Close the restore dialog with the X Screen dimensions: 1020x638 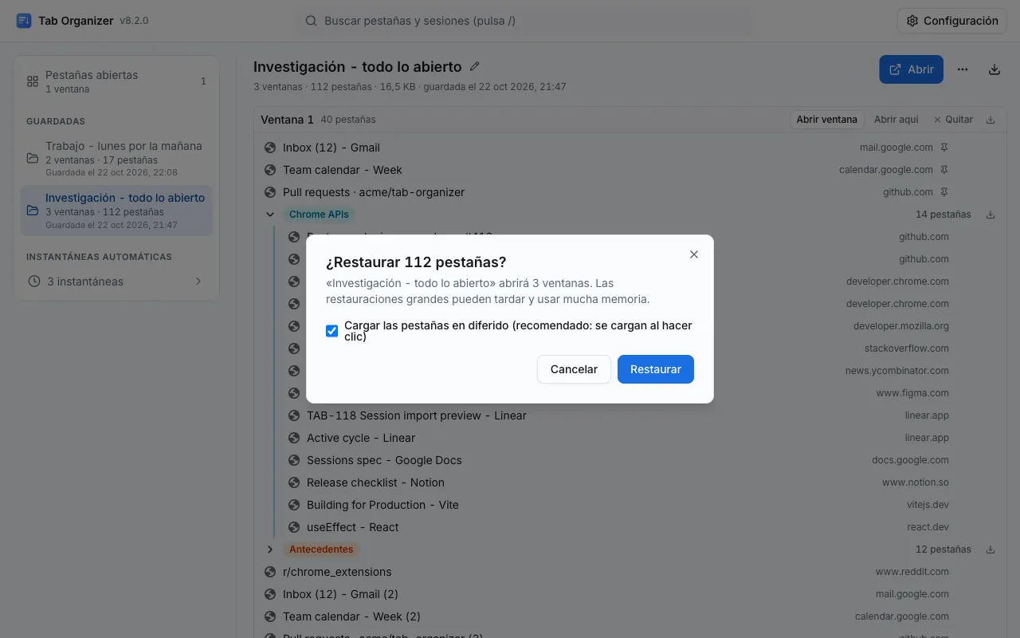pyautogui.click(x=694, y=254)
